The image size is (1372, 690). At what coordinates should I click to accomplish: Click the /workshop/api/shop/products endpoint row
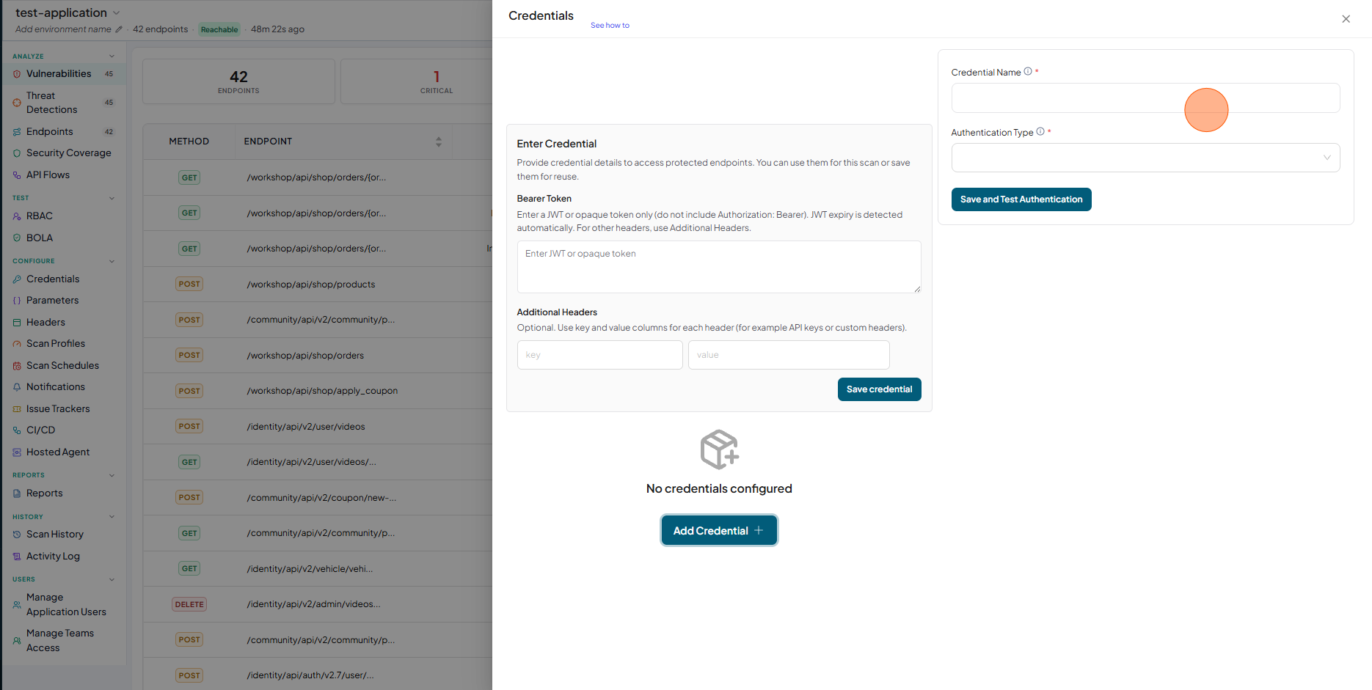click(318, 285)
